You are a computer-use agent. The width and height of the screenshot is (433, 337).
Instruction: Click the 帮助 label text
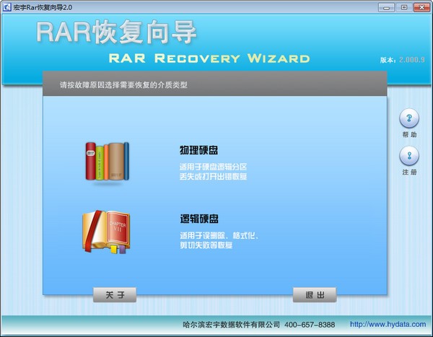coord(409,134)
